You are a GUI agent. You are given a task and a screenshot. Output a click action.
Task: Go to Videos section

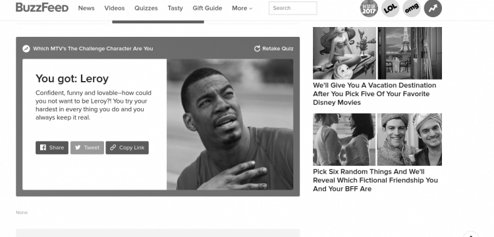(x=115, y=8)
